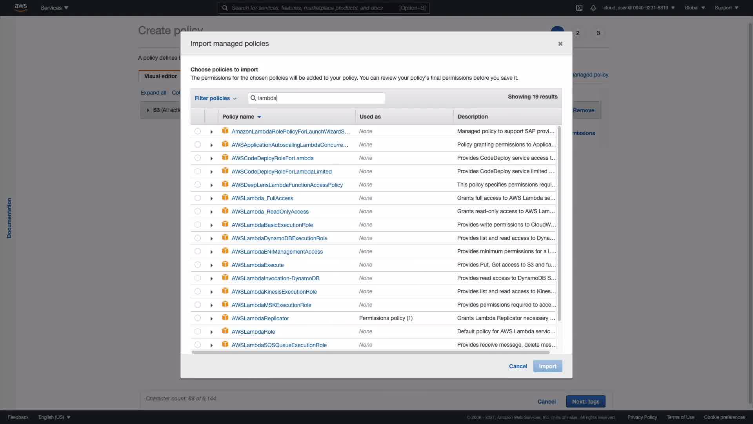
Task: Click the policy icon beside AWSCodeDeployRoleForLambda
Action: point(225,157)
